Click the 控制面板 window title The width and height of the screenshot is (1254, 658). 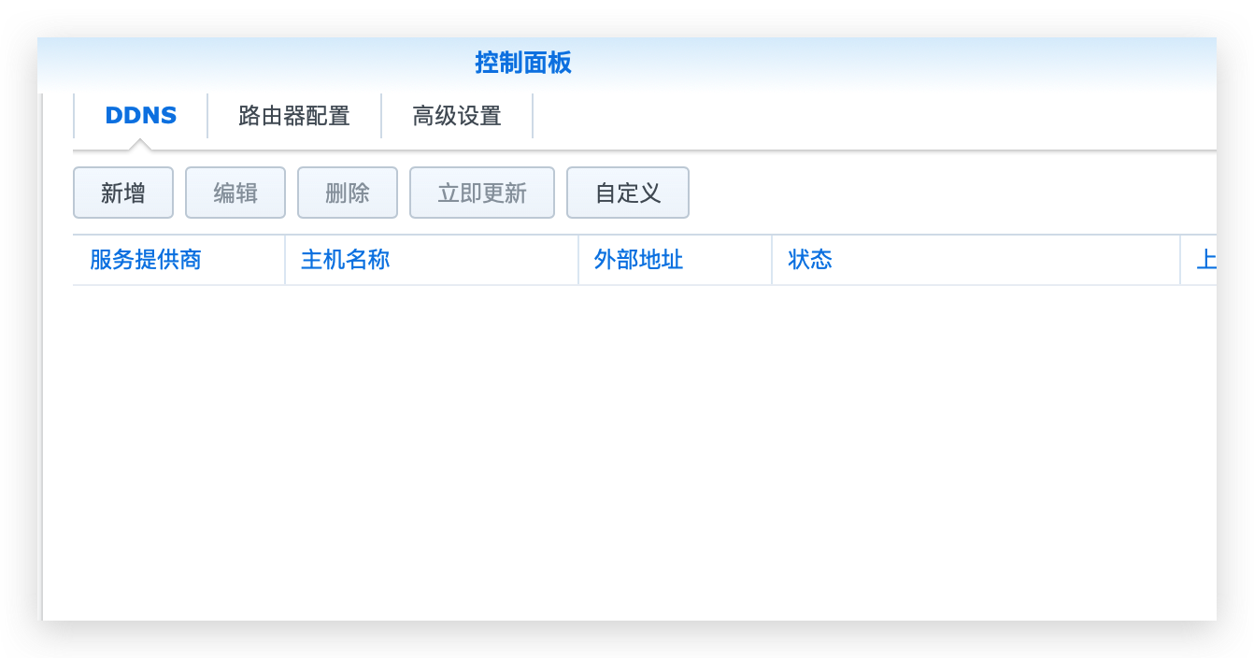click(x=522, y=64)
